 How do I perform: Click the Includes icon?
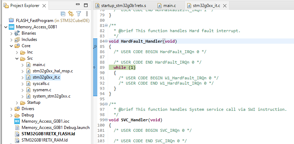click(17, 39)
